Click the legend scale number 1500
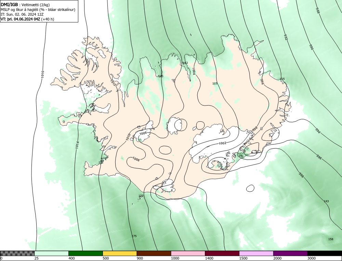Image resolution: width=342 pixels, height=261 pixels. click(244, 258)
